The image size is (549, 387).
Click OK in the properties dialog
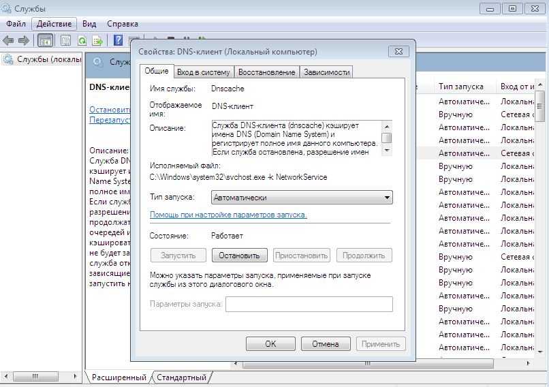270,344
